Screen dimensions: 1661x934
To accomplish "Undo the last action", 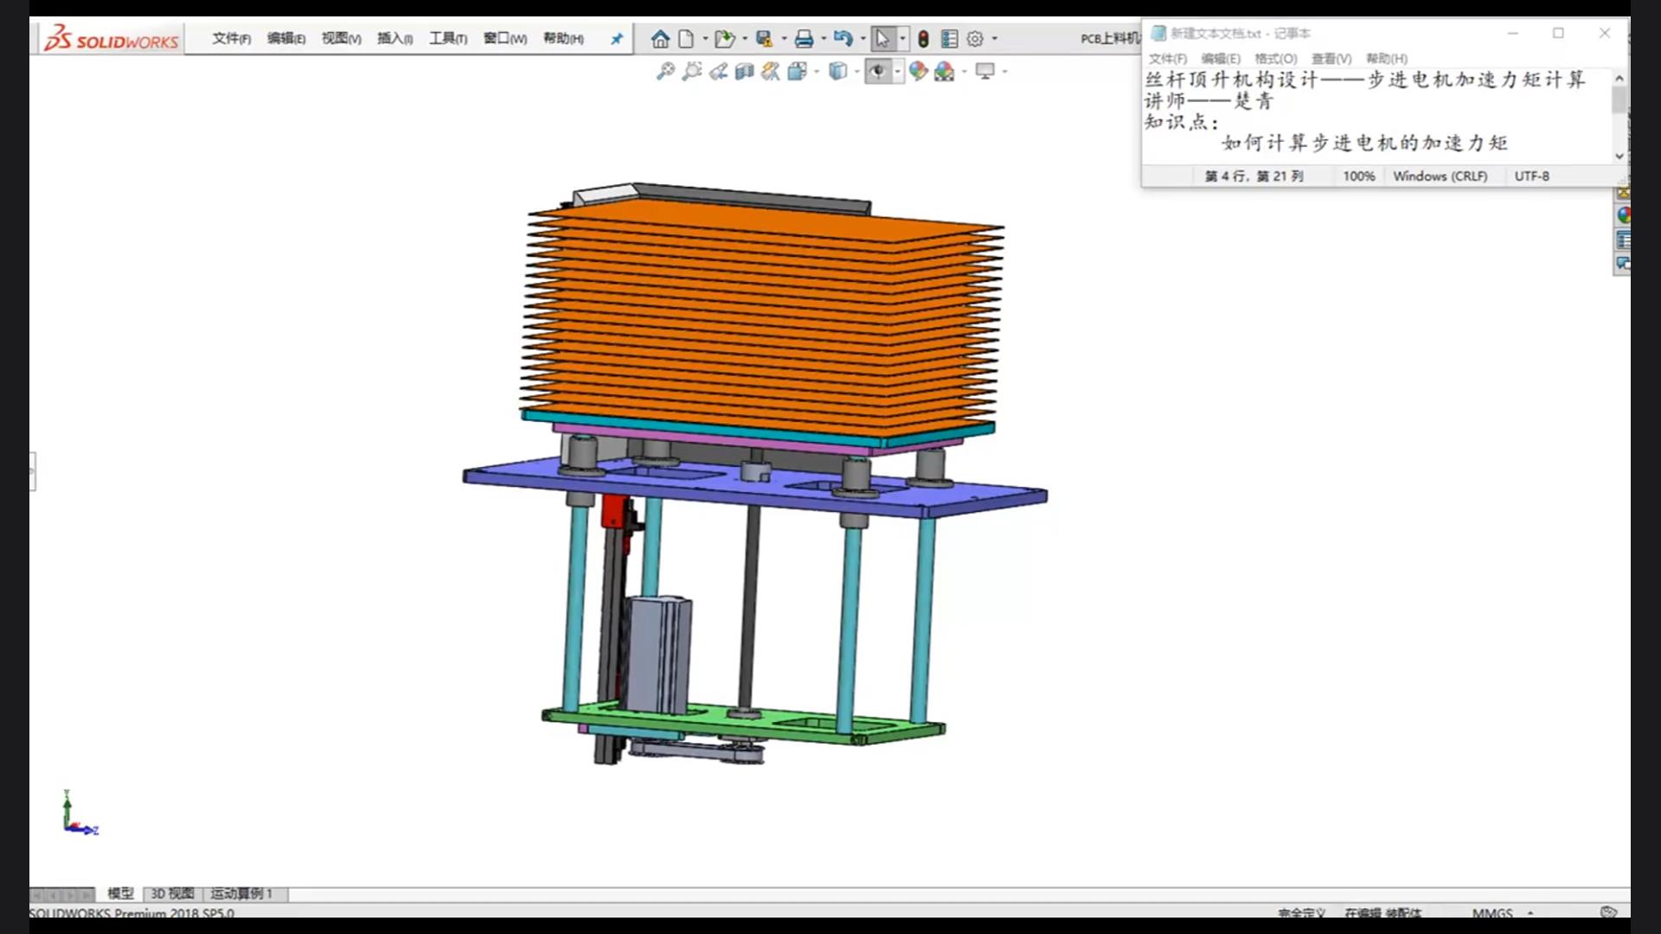I will 843,39.
